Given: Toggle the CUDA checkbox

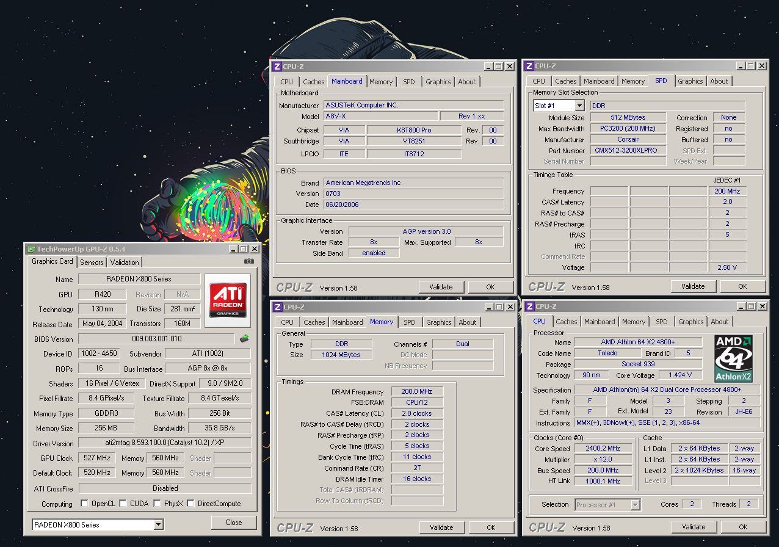Looking at the screenshot, I should click(x=123, y=504).
